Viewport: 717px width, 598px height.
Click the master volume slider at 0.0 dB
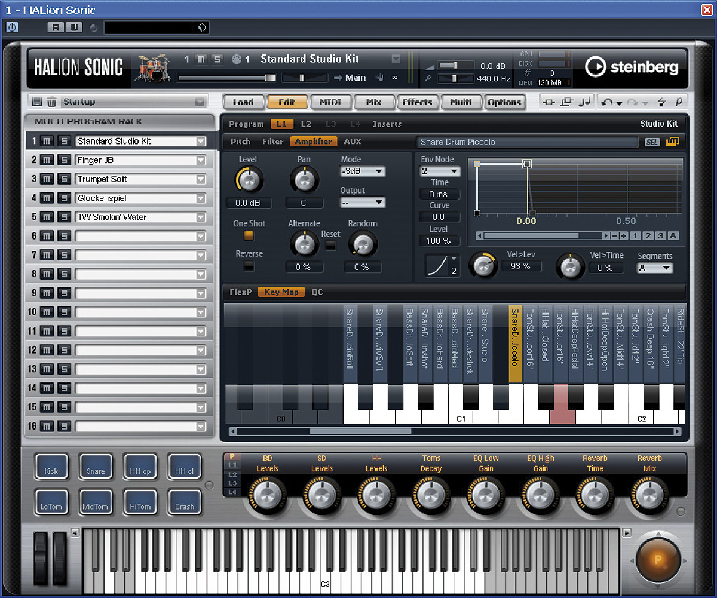click(456, 65)
